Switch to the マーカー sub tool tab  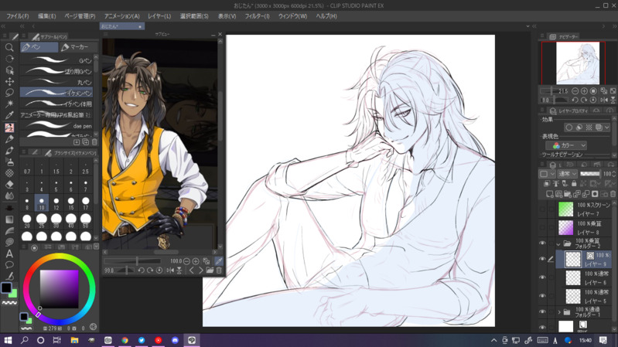(78, 47)
